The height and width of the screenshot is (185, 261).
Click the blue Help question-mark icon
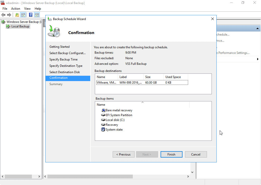click(x=31, y=15)
